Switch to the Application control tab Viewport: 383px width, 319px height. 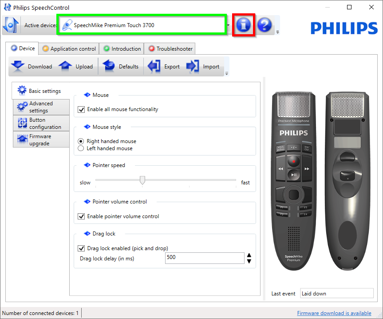pyautogui.click(x=69, y=48)
